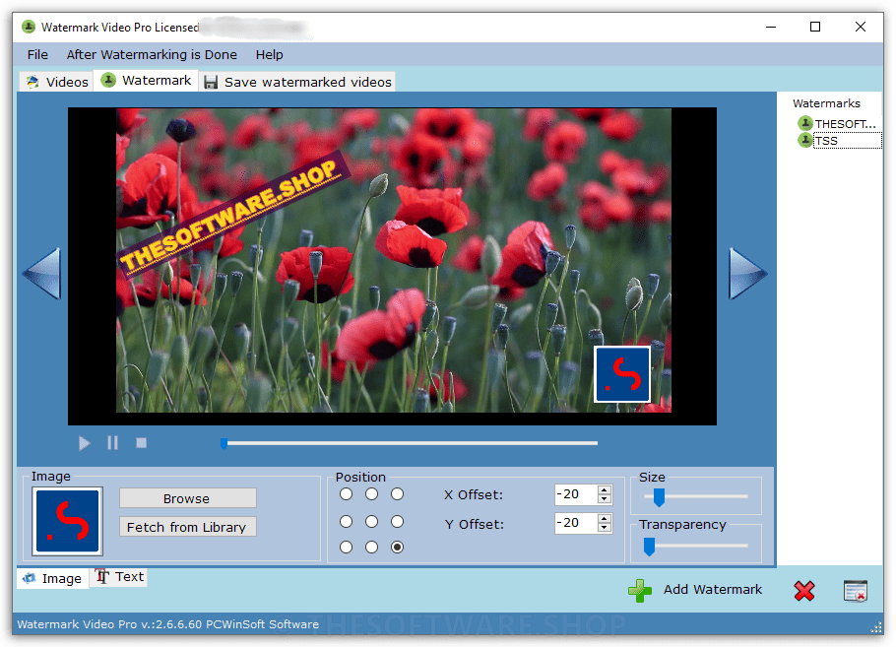The height and width of the screenshot is (647, 896).
Task: Click the Browse button
Action: click(187, 498)
